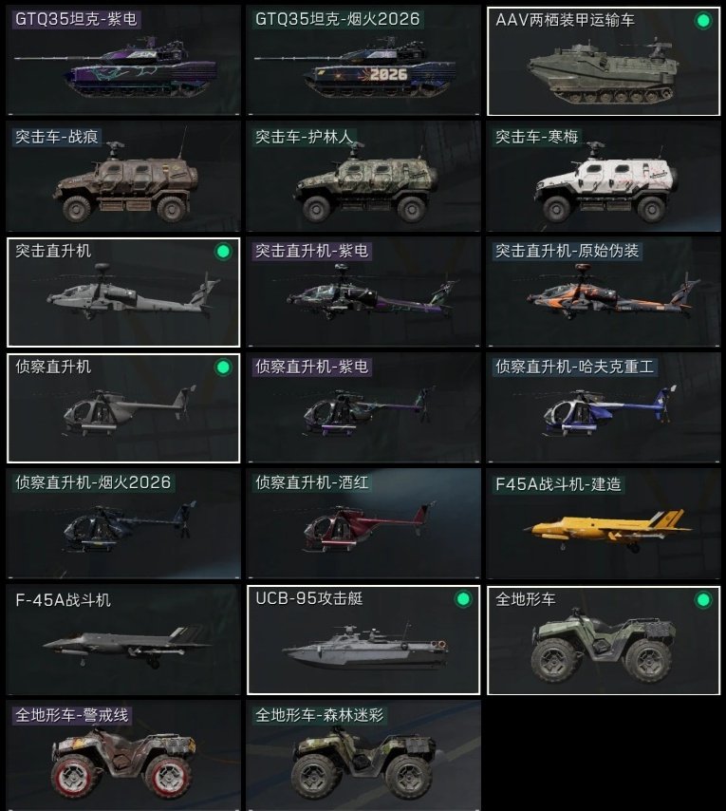Pick the red 侦察直升机-酒红 skin
The width and height of the screenshot is (726, 811).
(363, 524)
